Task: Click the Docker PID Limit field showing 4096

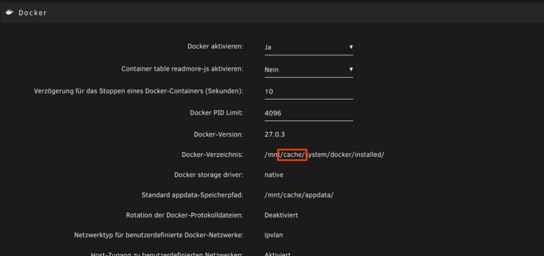Action: (x=309, y=113)
